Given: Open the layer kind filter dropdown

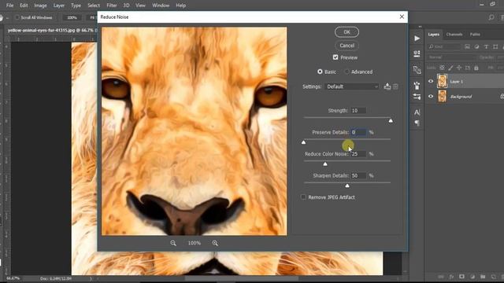Looking at the screenshot, I should click(x=444, y=47).
